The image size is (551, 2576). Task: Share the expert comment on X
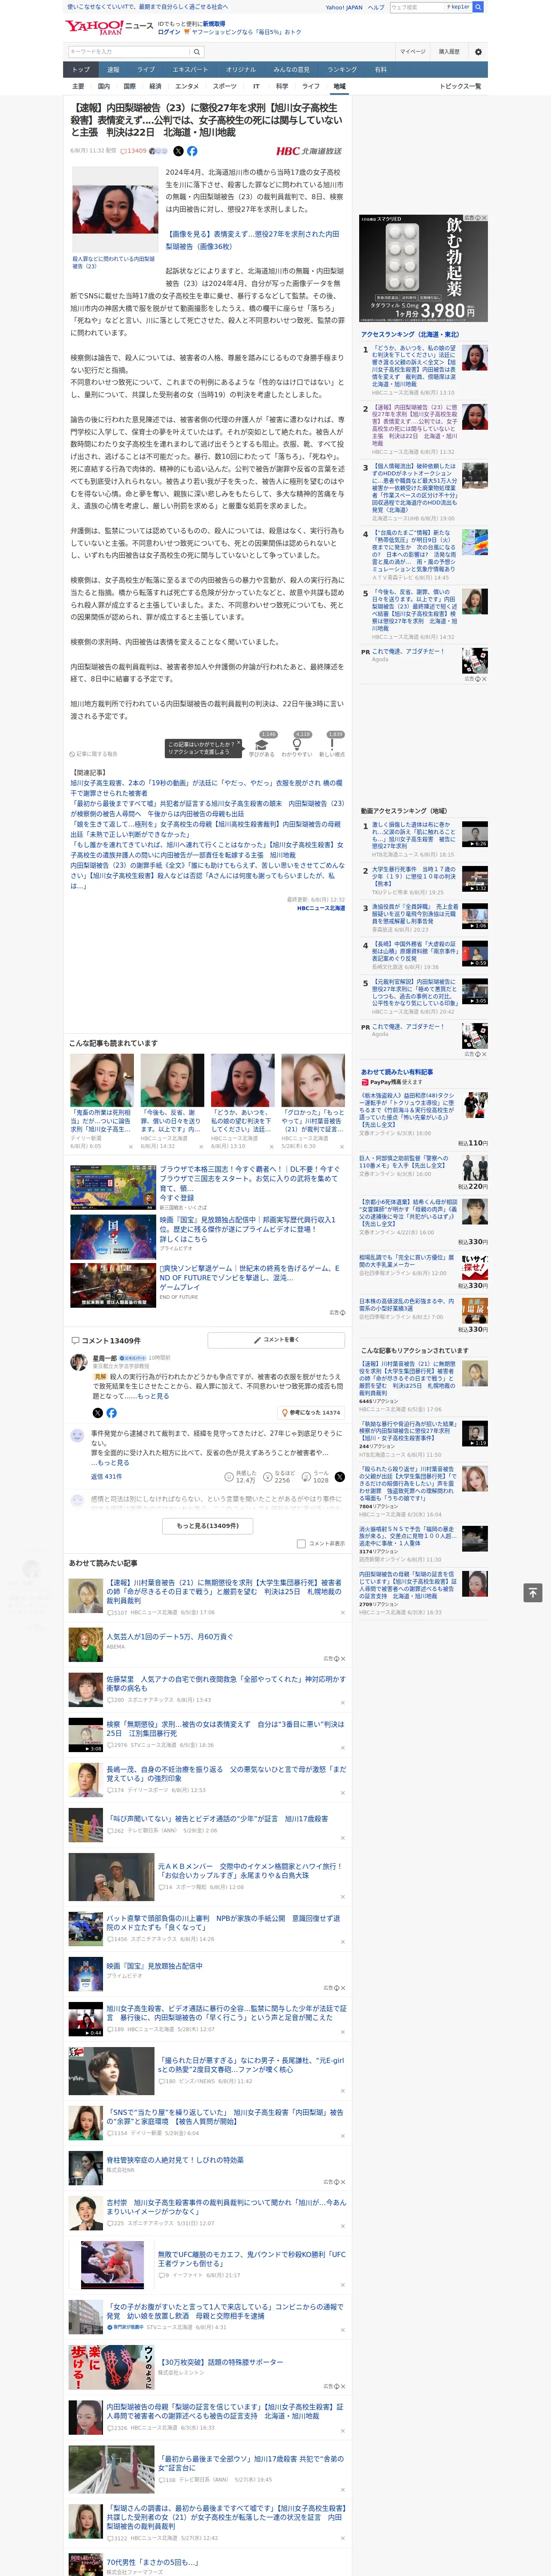[97, 1413]
